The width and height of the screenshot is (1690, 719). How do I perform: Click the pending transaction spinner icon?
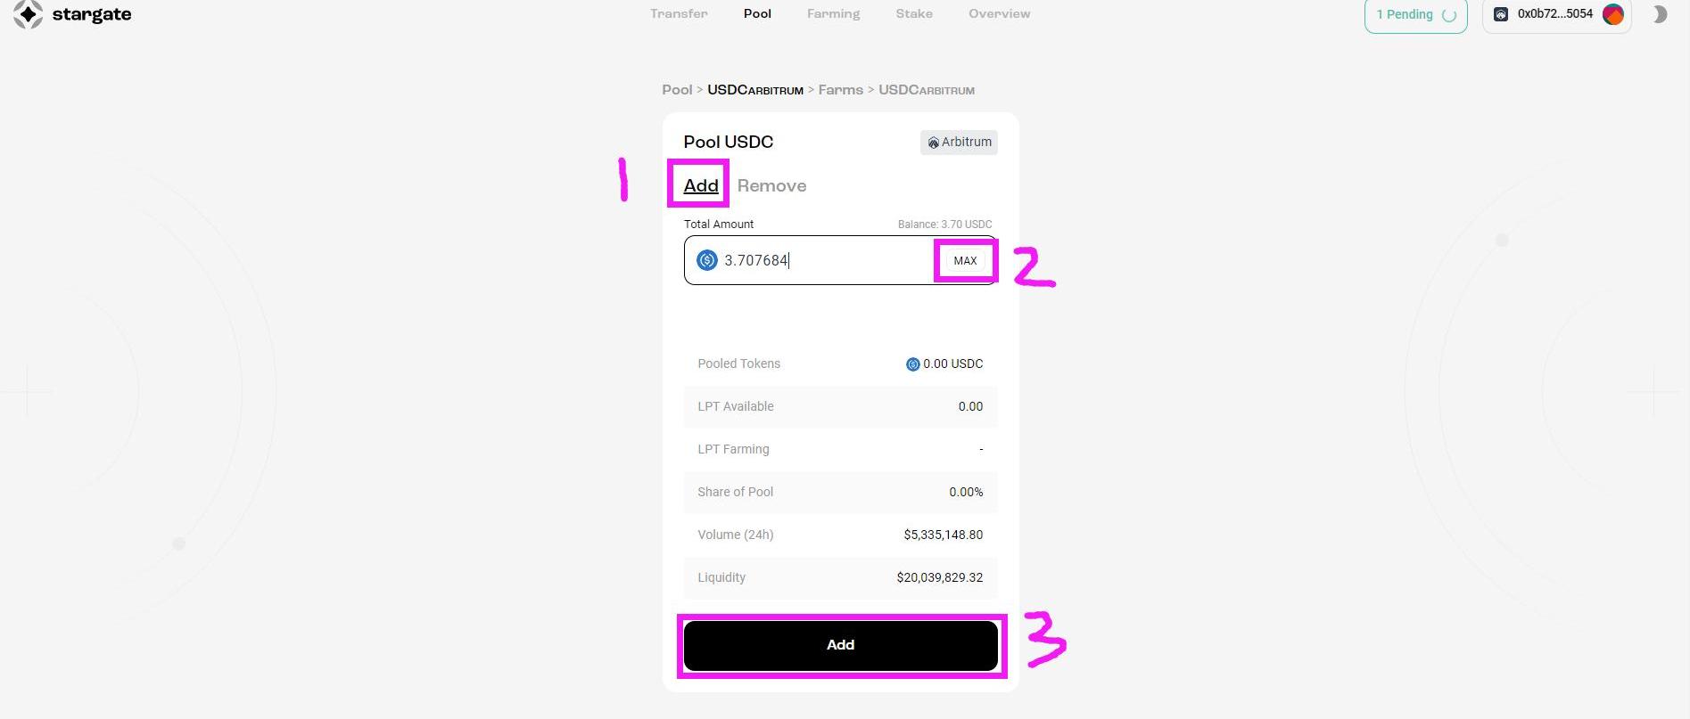(x=1449, y=15)
